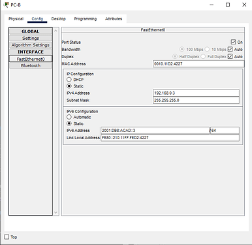This screenshot has height=245, width=252.
Task: Select Half Duplex radio button
Action: coord(174,56)
